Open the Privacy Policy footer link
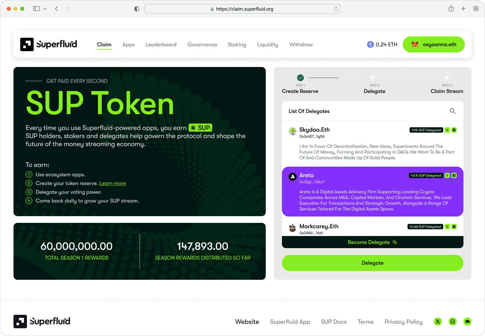485x336 pixels. (x=403, y=322)
